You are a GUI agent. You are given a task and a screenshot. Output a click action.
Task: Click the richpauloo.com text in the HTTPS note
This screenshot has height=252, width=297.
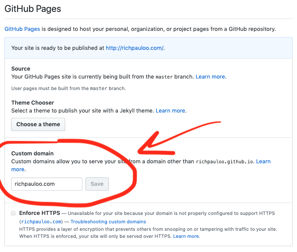coord(41,222)
